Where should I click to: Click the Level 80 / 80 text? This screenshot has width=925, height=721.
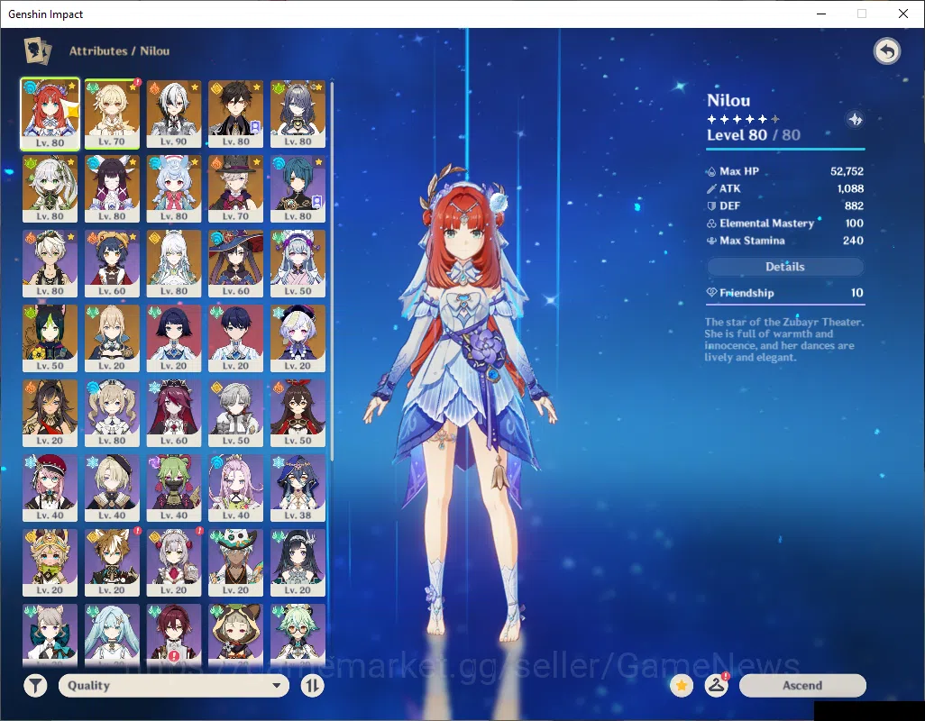coord(754,135)
